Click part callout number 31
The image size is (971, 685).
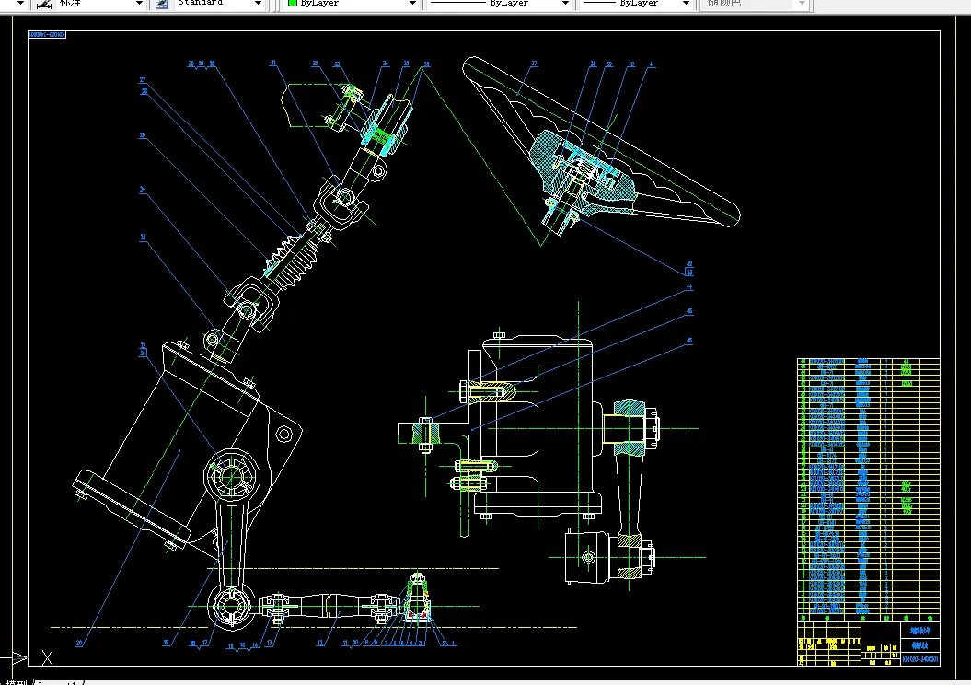273,64
